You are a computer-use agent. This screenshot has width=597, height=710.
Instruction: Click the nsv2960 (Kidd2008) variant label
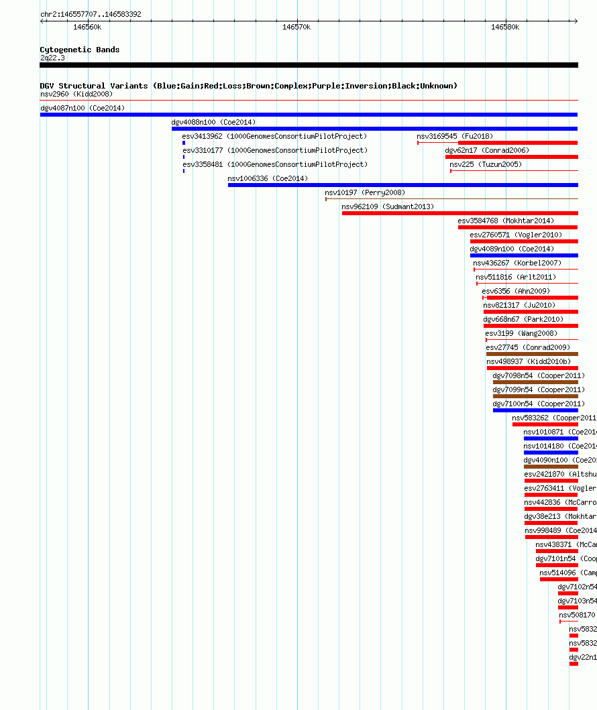(x=76, y=94)
